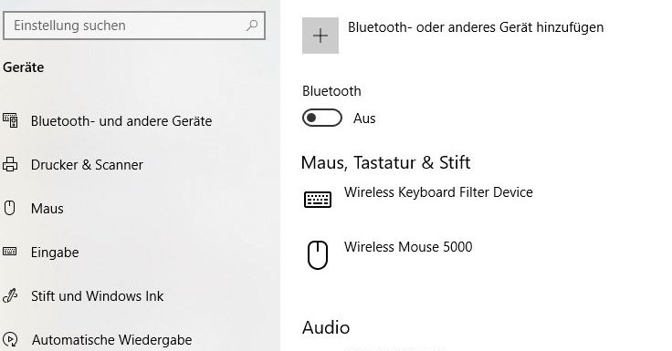This screenshot has width=672, height=351.
Task: Click the Wireless Mouse 5000 icon
Action: 318,255
